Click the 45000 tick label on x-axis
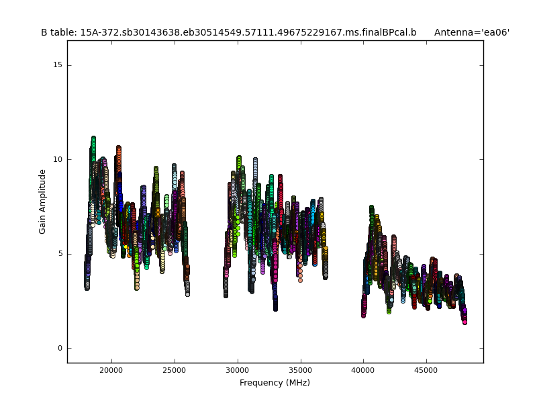This screenshot has height=403, width=537. coord(426,369)
